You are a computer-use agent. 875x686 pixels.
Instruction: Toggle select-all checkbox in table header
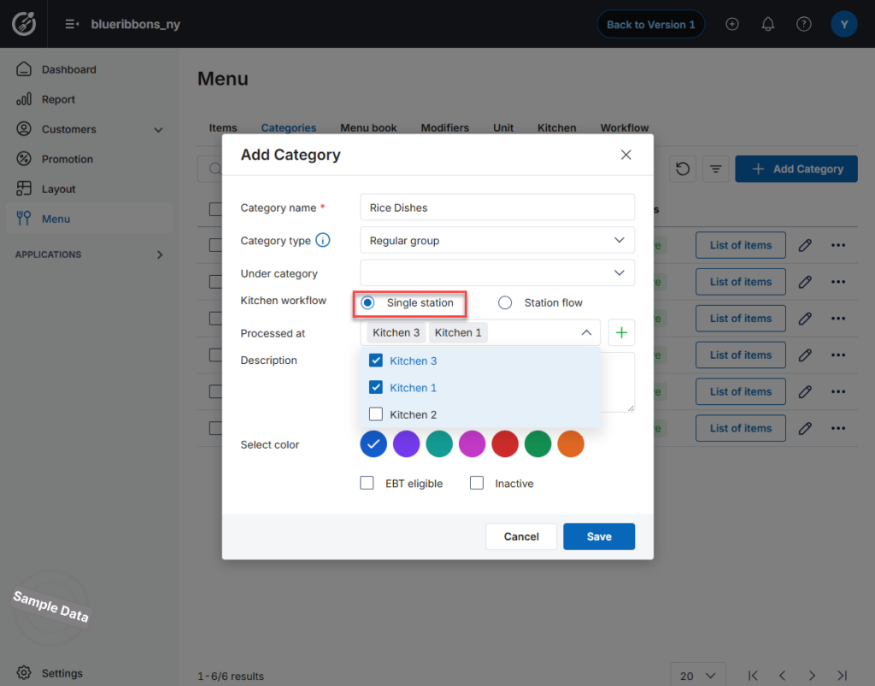pos(215,209)
